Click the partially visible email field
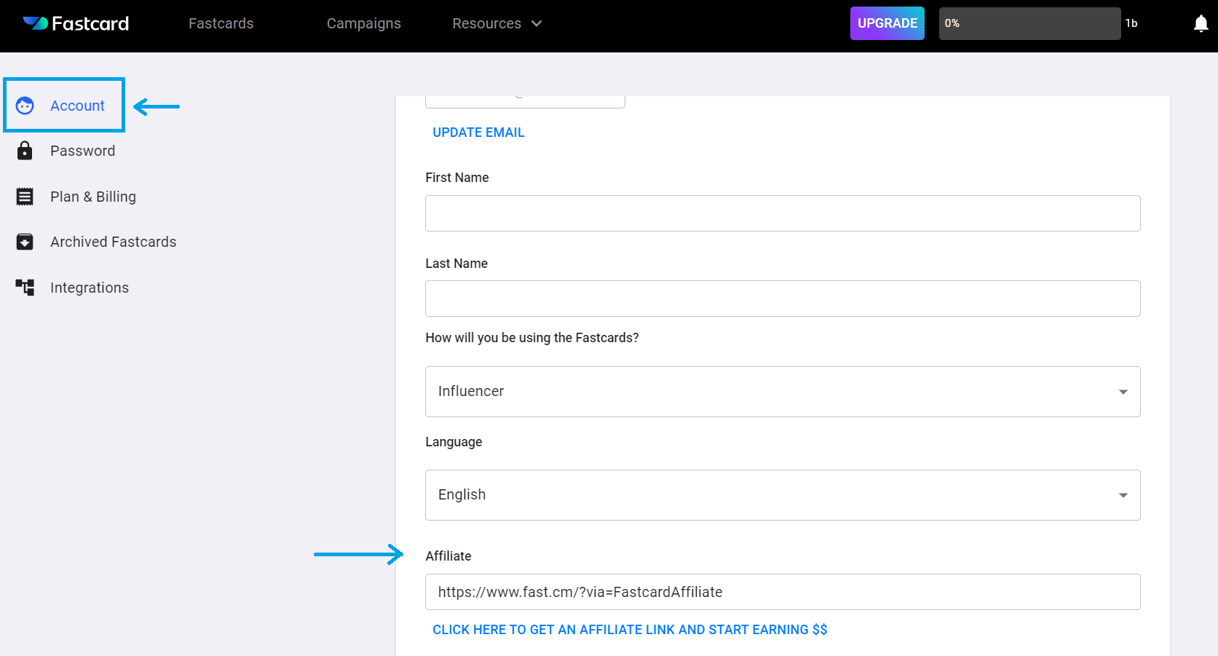 pos(525,101)
